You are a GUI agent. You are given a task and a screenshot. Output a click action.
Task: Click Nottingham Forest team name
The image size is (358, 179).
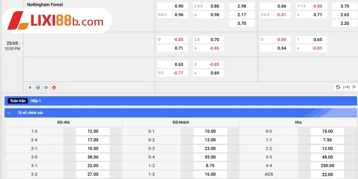(x=45, y=4)
